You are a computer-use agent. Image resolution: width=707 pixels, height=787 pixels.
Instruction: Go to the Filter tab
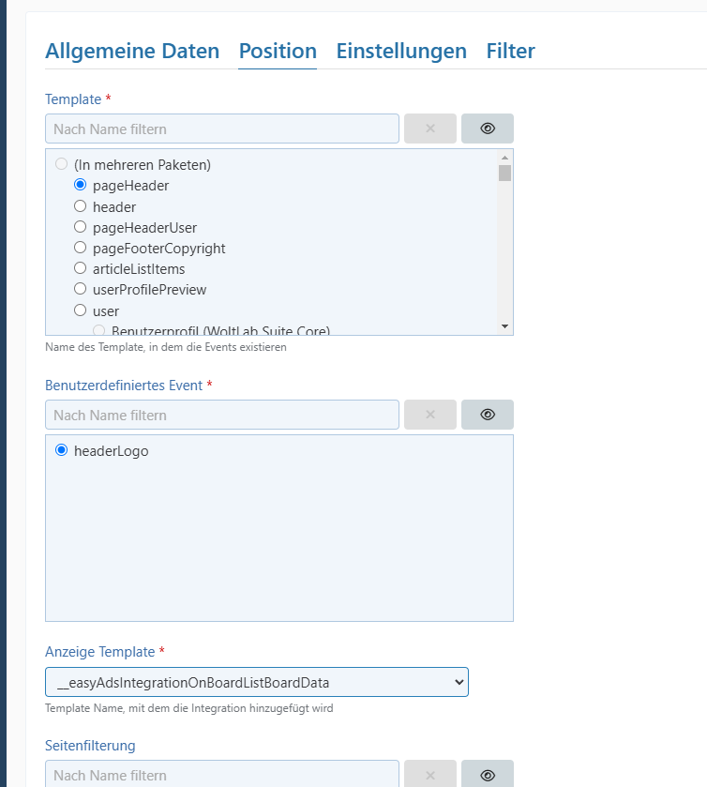pos(510,51)
